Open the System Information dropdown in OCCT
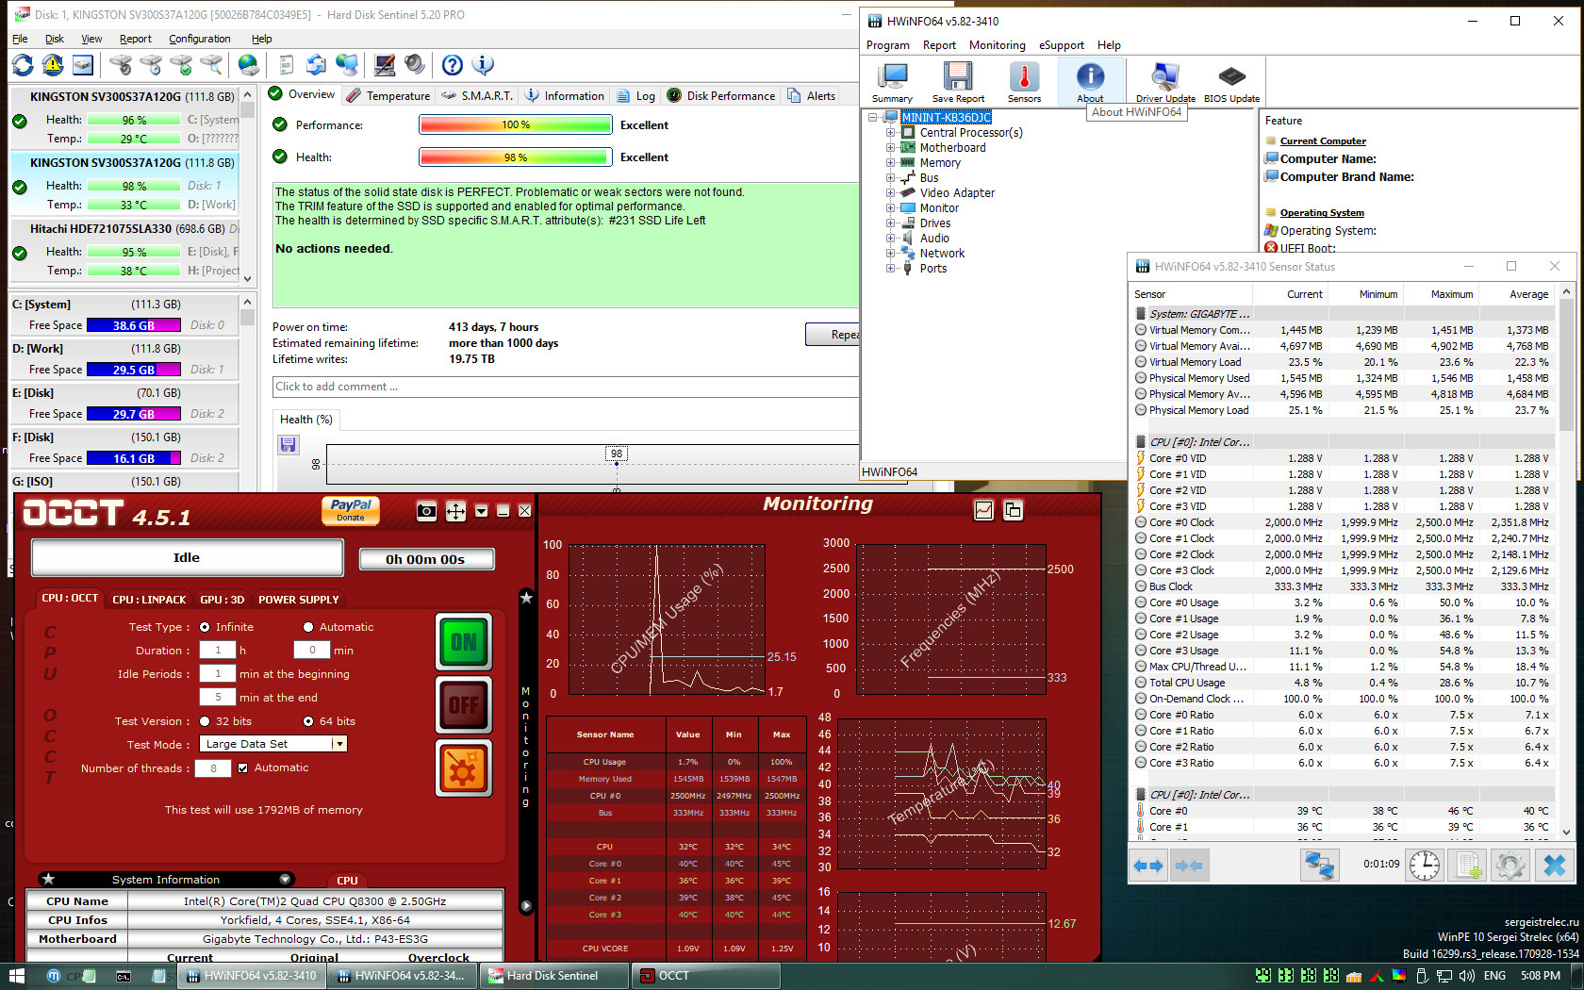This screenshot has width=1584, height=990. (286, 880)
